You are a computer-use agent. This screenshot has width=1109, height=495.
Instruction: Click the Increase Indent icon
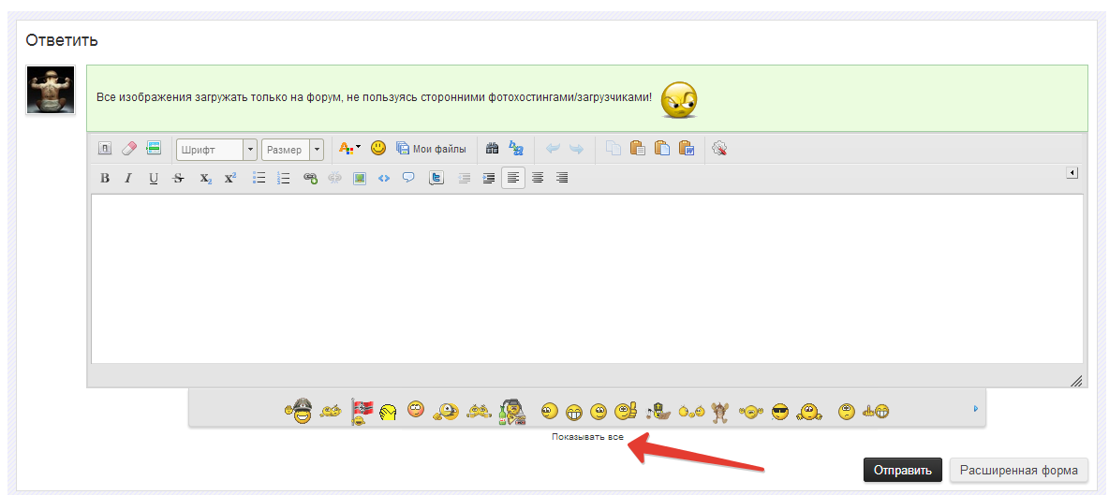489,178
